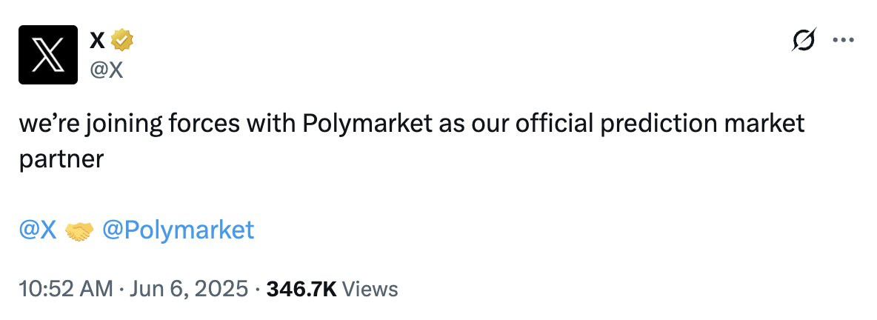Click the Views label

370,289
